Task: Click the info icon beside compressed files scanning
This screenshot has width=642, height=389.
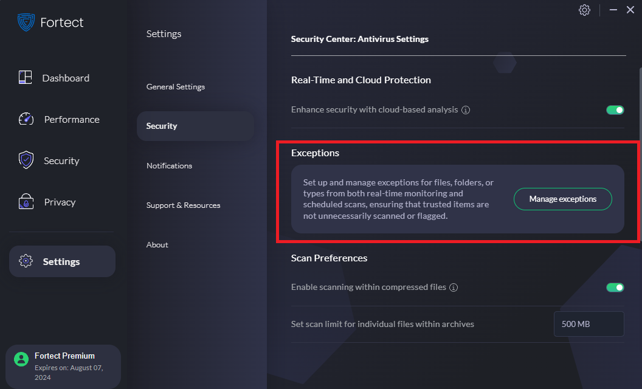Action: (x=454, y=287)
